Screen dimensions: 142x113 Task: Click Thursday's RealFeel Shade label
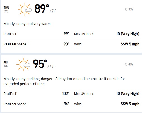pos(15,44)
